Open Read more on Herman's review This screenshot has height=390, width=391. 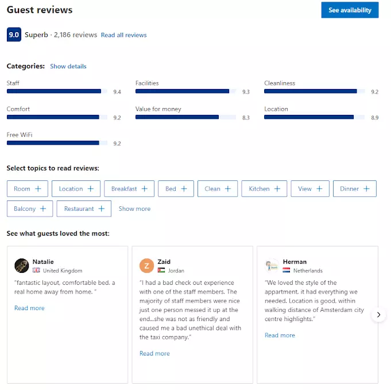(280, 335)
